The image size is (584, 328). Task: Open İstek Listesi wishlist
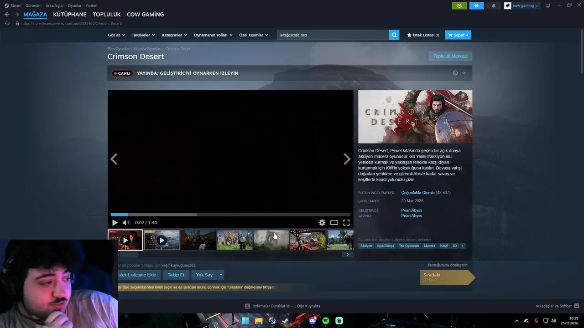point(423,35)
